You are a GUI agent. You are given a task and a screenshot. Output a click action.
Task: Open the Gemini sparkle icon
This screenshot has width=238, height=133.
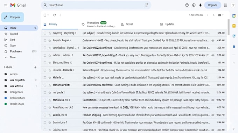click(200, 5)
